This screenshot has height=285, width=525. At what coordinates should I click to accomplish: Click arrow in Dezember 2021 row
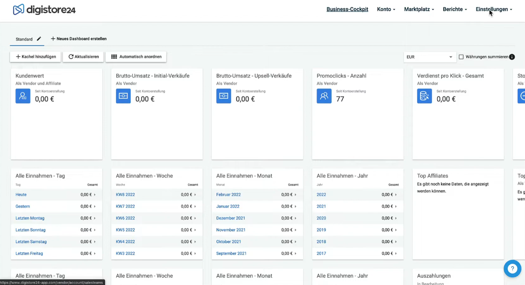tap(296, 218)
